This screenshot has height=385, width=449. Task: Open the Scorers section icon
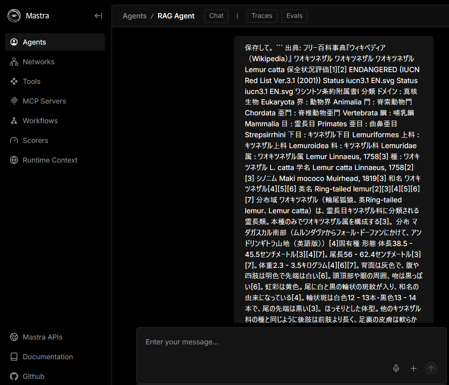click(14, 140)
